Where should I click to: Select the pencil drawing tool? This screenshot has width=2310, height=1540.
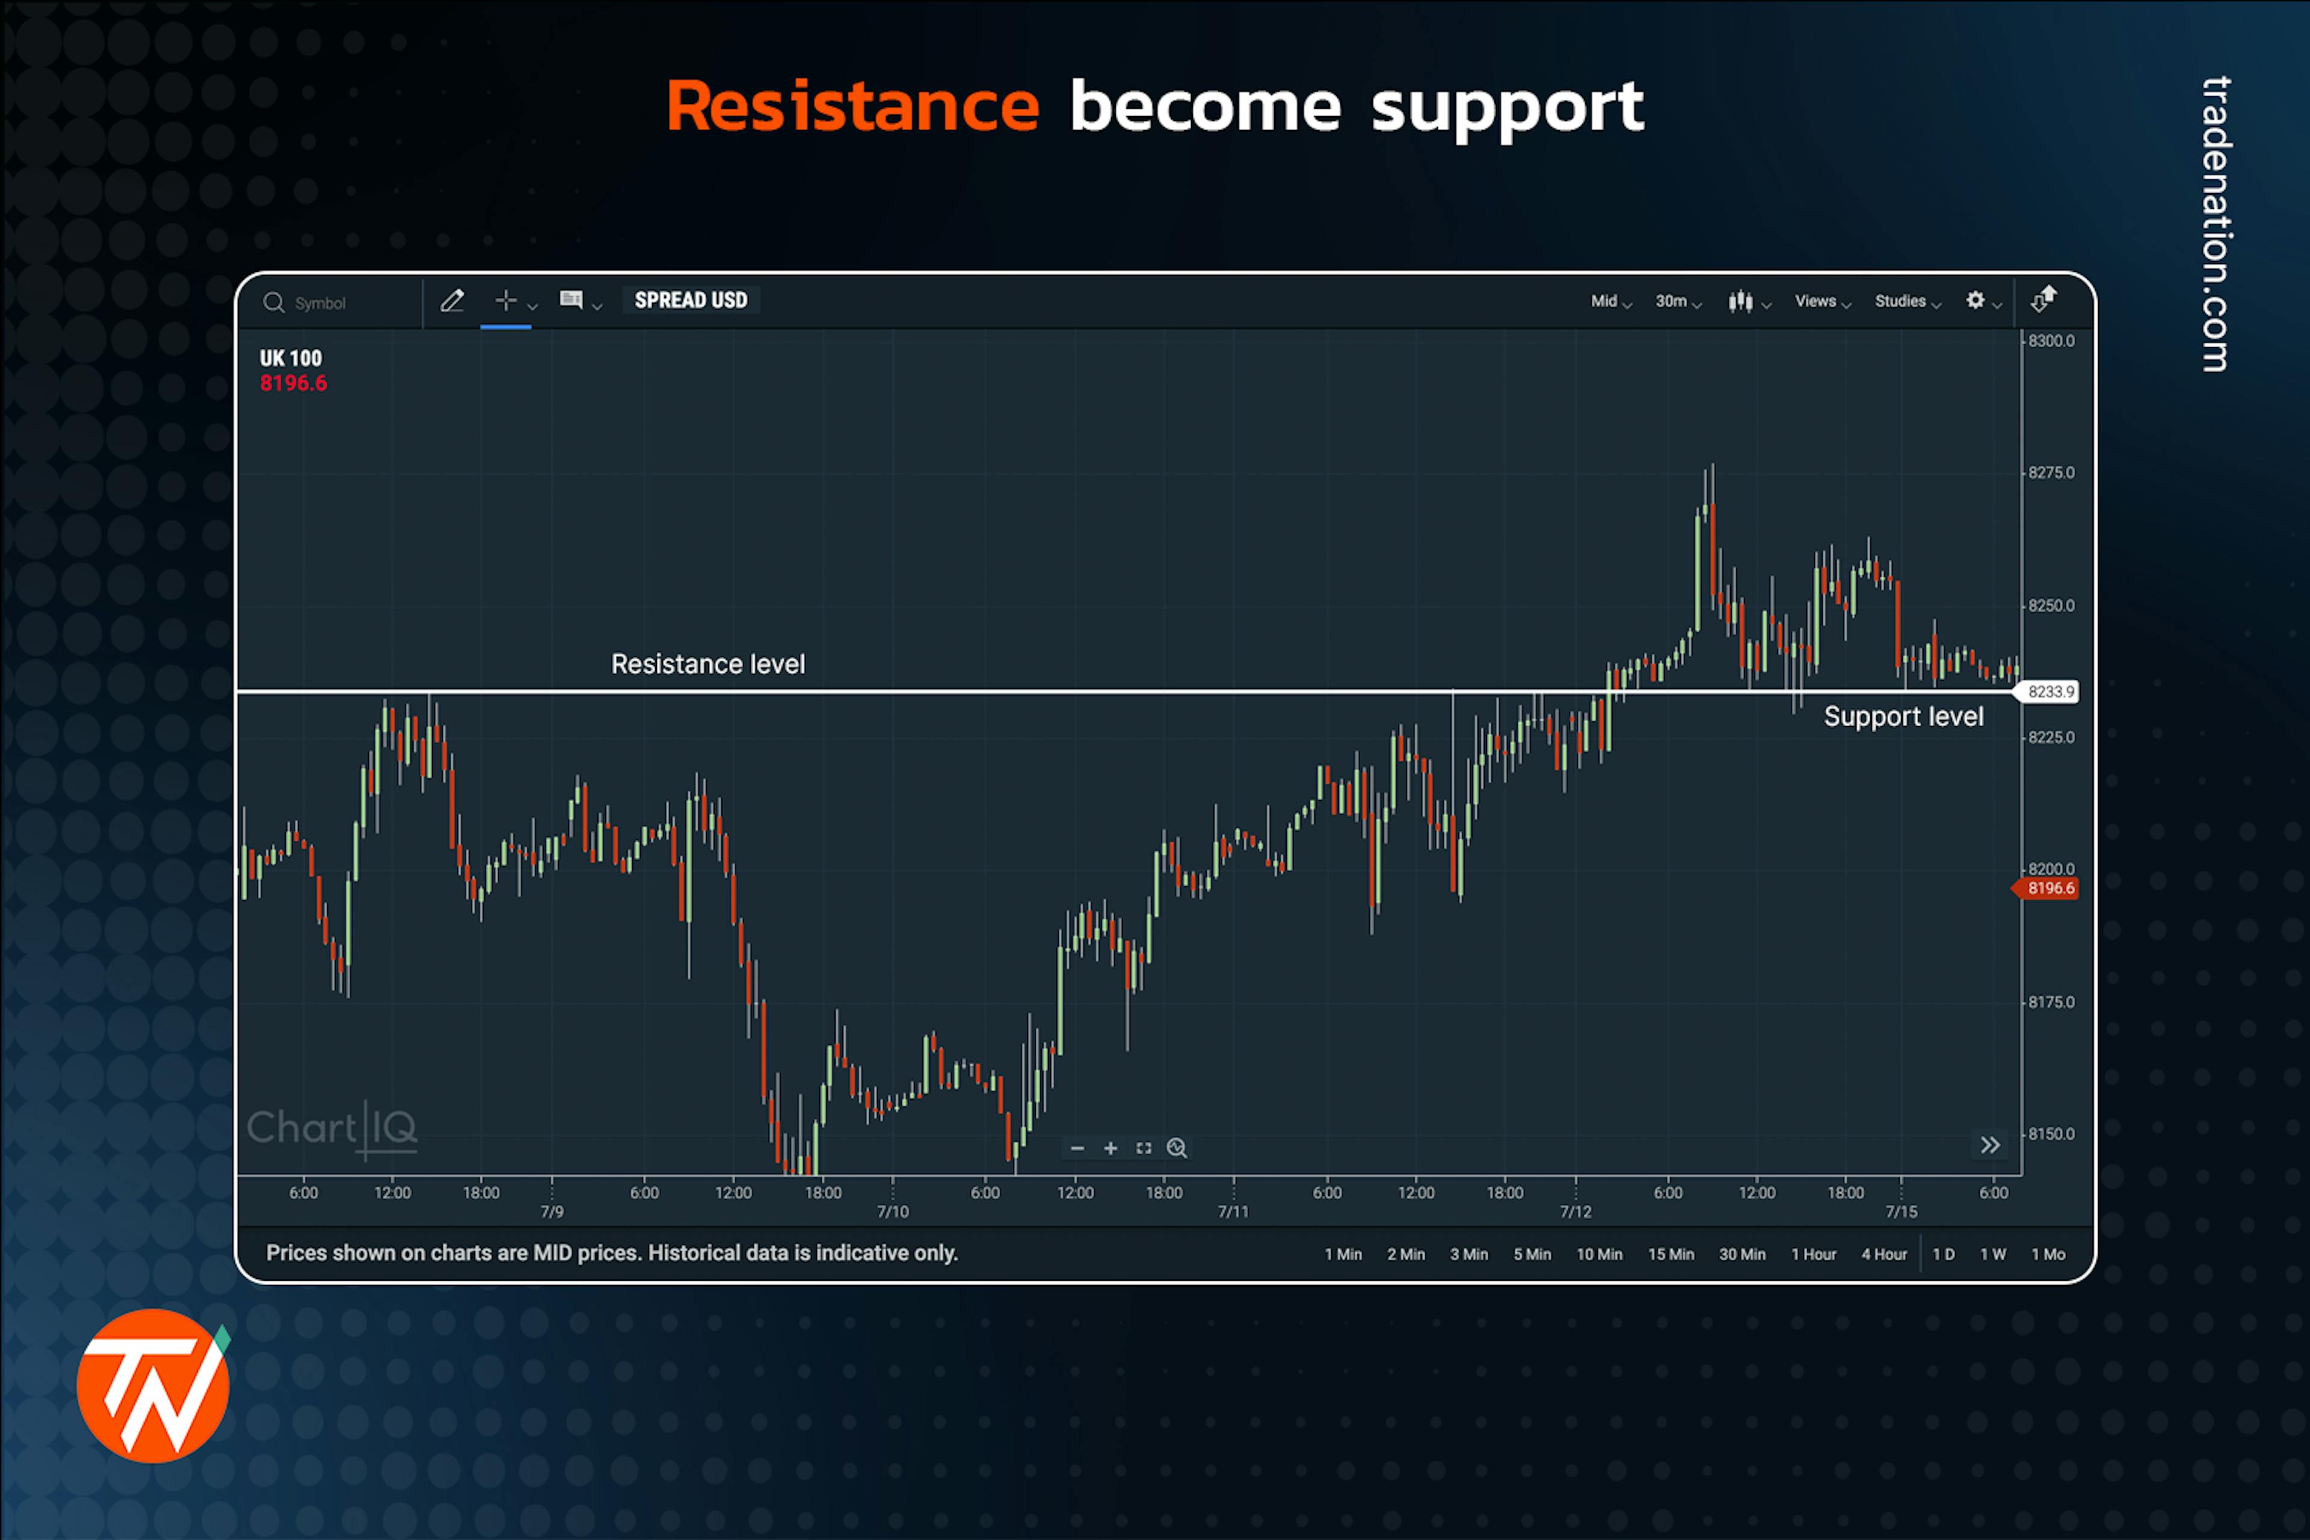[x=452, y=301]
